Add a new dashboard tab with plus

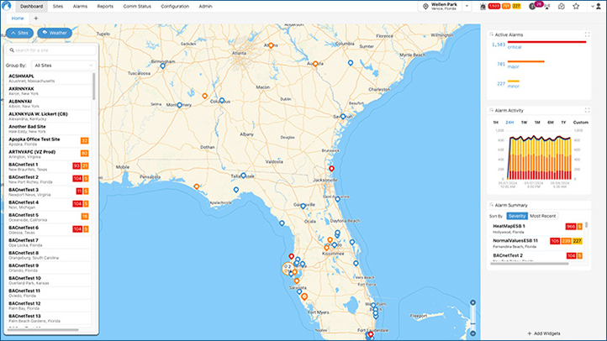[36, 18]
